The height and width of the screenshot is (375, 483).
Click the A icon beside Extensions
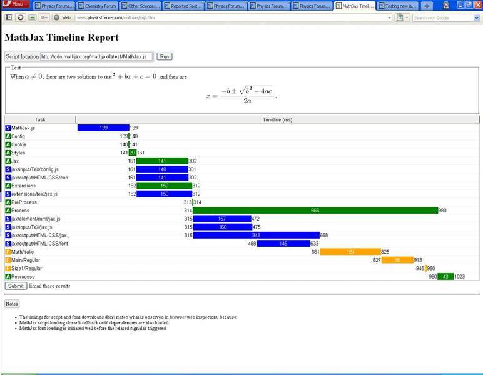point(8,186)
